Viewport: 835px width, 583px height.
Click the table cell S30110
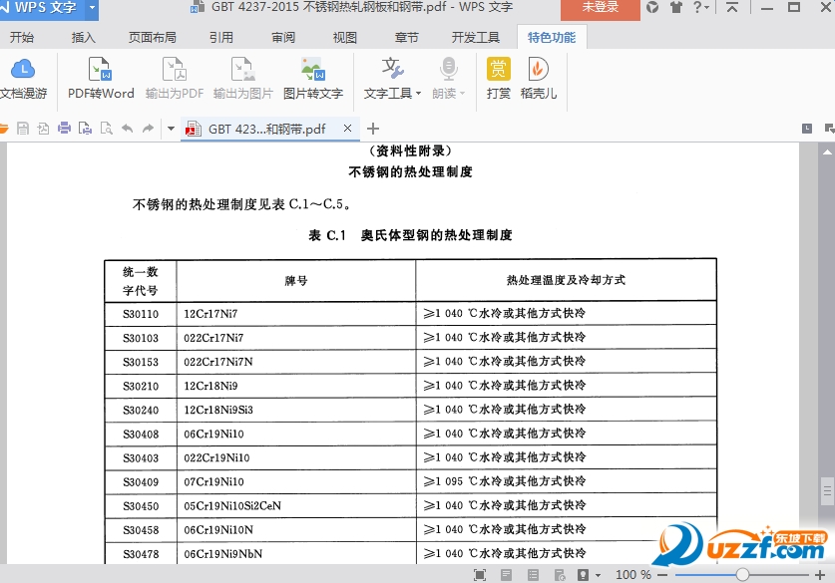tap(141, 314)
